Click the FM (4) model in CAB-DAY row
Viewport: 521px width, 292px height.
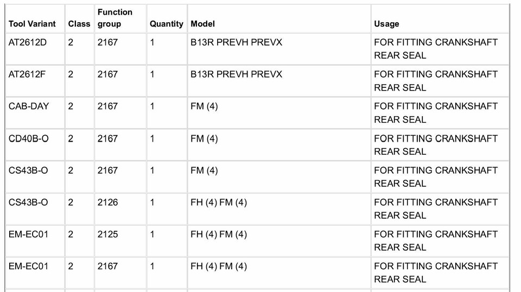pos(204,106)
